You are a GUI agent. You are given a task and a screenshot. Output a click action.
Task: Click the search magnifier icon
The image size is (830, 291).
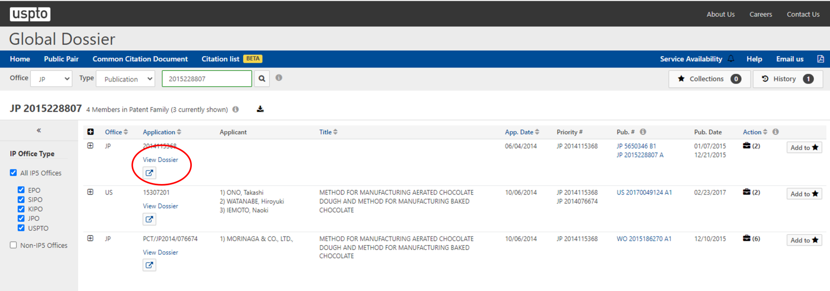click(262, 79)
